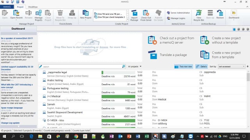Open Be a speaker at memoQfest 2017 news
The height and width of the screenshot is (140, 250).
click(17, 38)
